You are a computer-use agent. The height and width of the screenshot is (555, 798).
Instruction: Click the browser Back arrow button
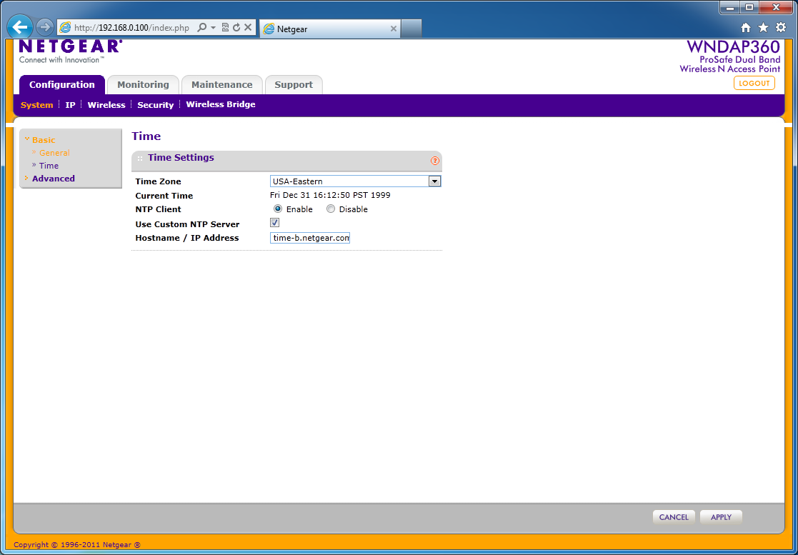pos(20,27)
